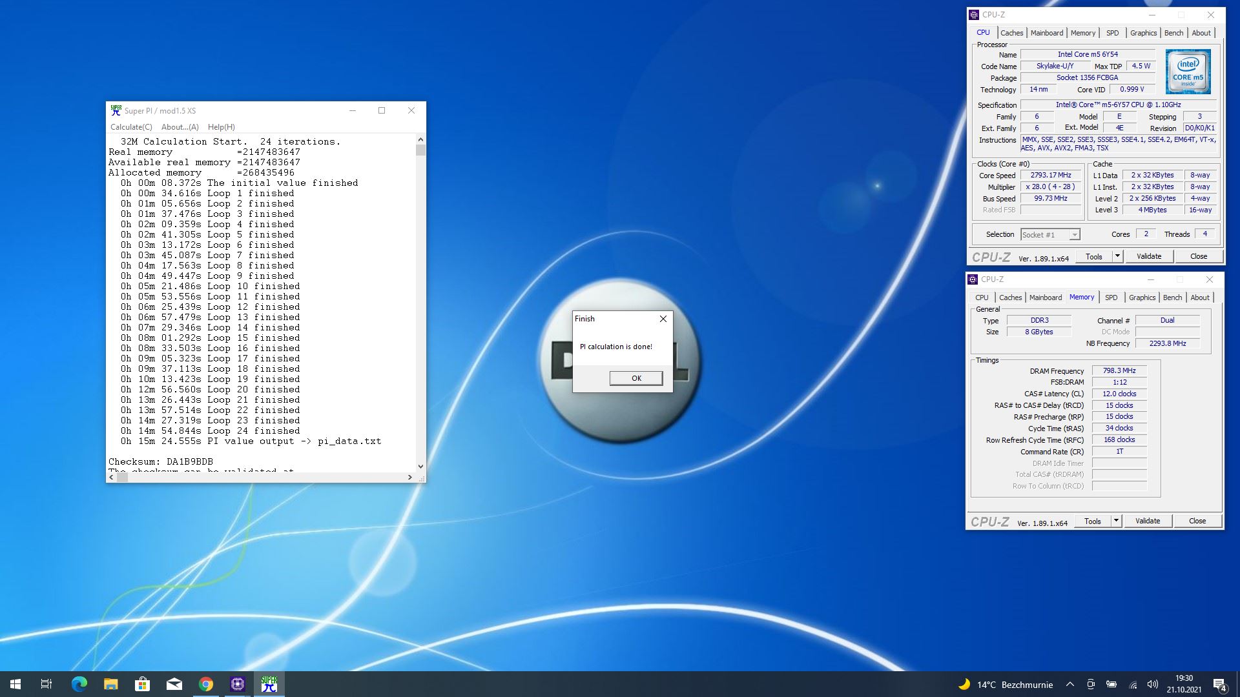1240x697 pixels.
Task: Click Super PI horizontal scrollbar left arrow
Action: [112, 478]
